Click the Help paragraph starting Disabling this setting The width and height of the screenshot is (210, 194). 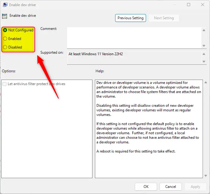(145, 110)
